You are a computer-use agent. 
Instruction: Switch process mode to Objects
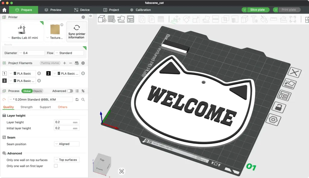click(x=37, y=91)
